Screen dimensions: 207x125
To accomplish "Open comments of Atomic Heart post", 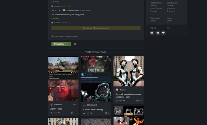I will tap(74, 113).
